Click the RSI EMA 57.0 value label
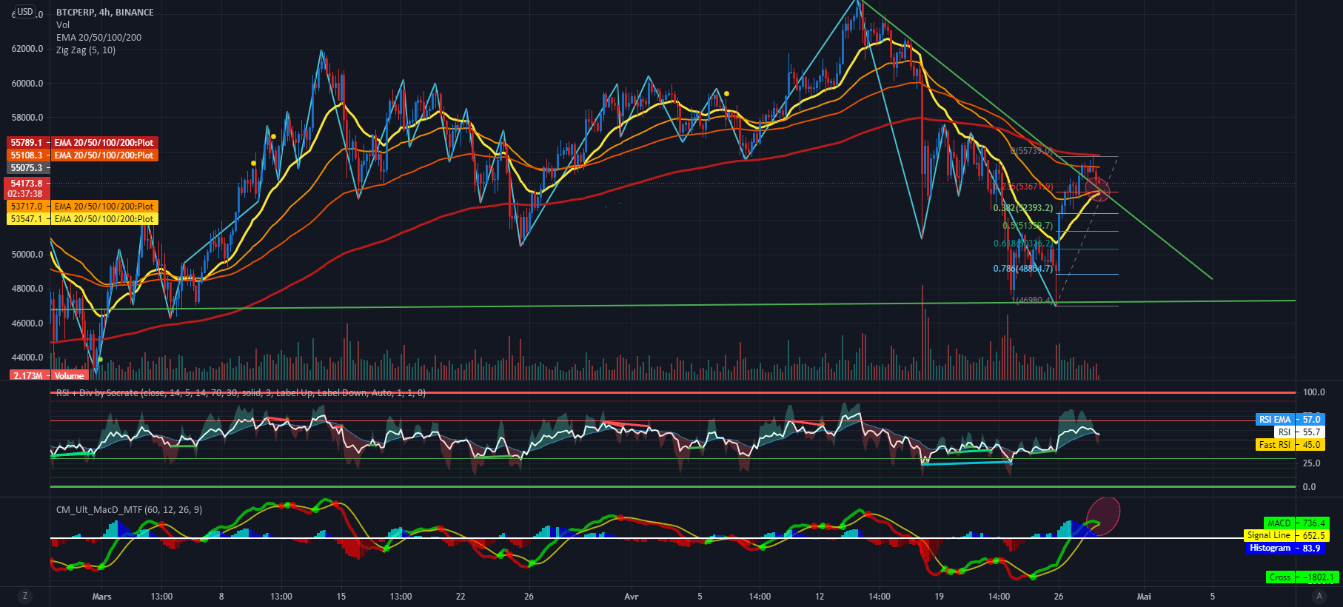The width and height of the screenshot is (1343, 607). tap(1290, 420)
